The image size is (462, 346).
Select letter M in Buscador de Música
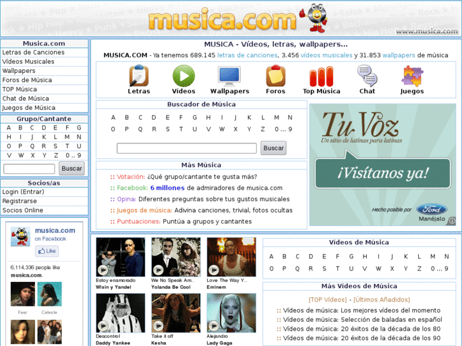coord(276,117)
